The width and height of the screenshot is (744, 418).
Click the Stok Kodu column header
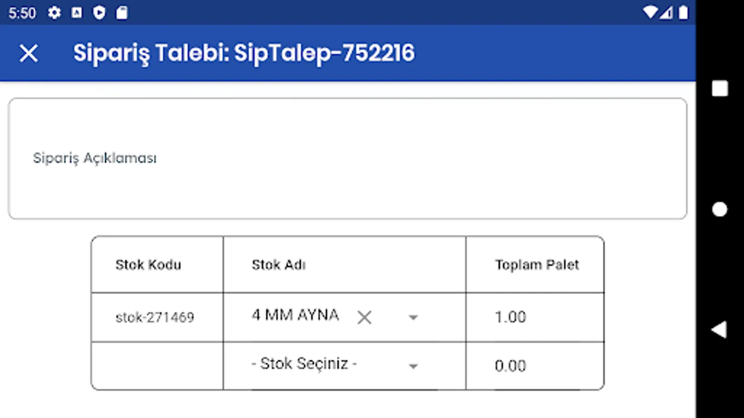click(x=148, y=265)
